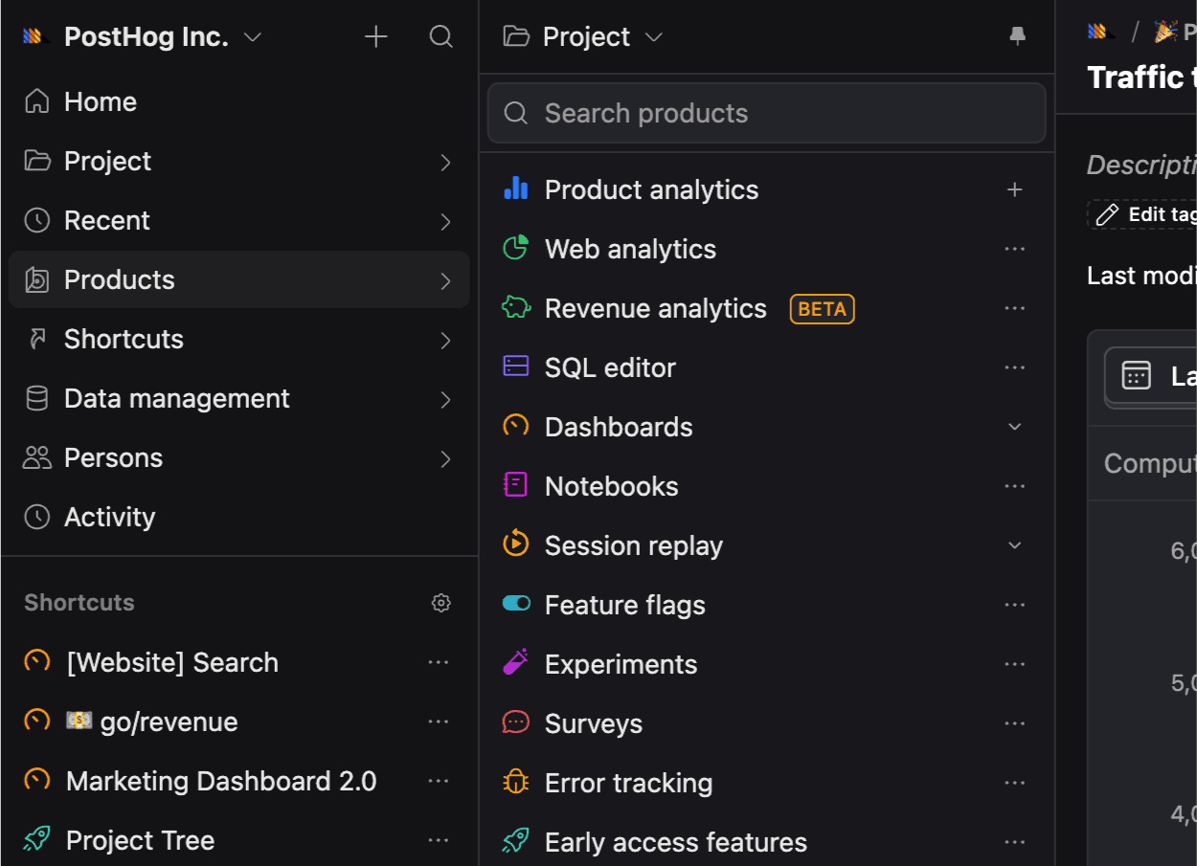Image resolution: width=1197 pixels, height=866 pixels.
Task: Expand the Shortcuts row chevron
Action: 445,341
